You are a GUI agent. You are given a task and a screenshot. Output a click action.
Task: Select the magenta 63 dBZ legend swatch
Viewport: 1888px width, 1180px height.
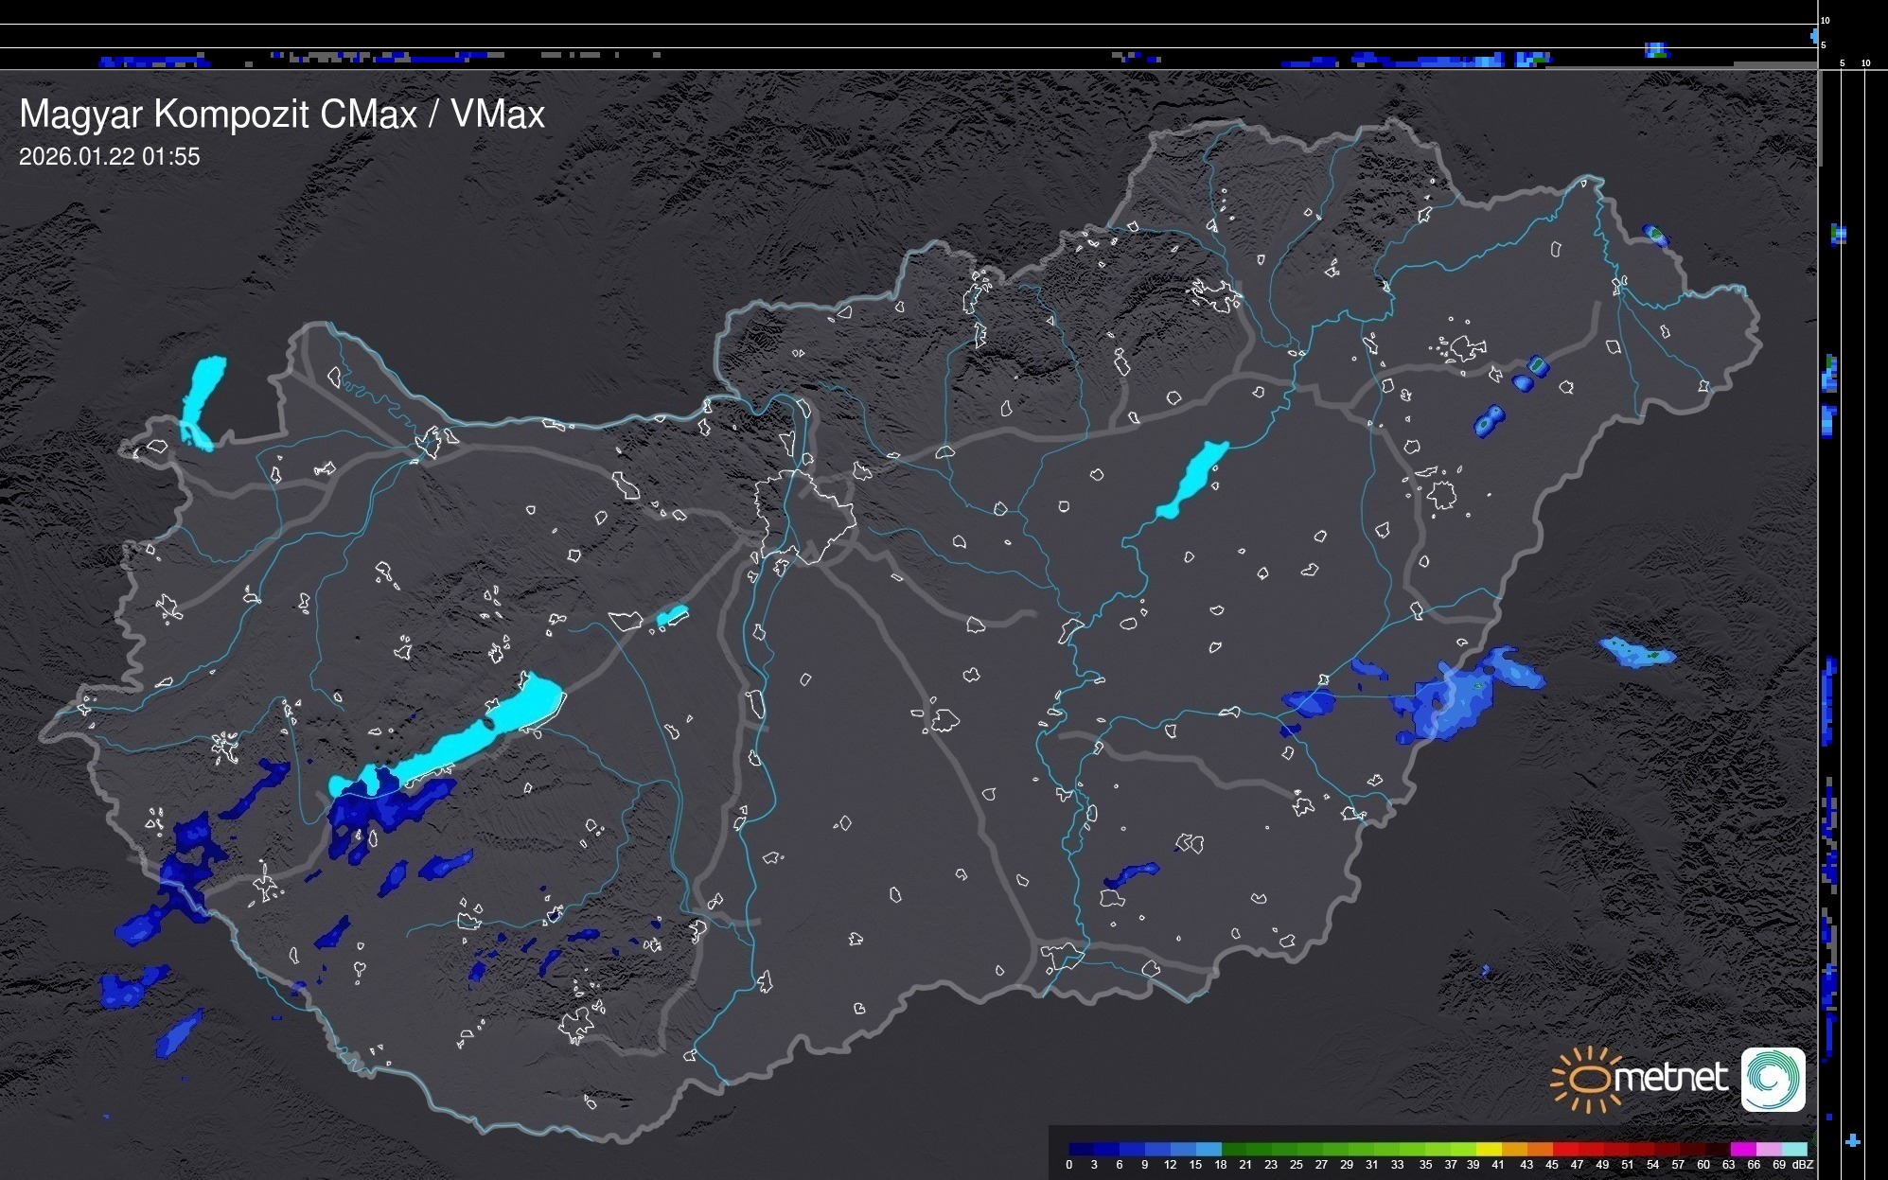click(1742, 1149)
